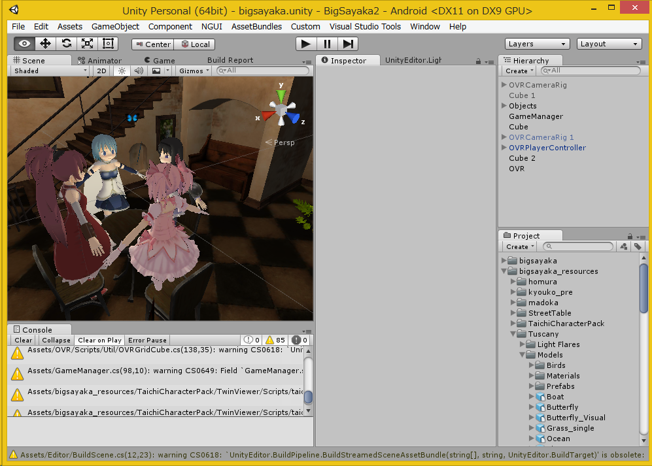Open the Shaded draw mode dropdown
The width and height of the screenshot is (652, 466).
pyautogui.click(x=50, y=71)
